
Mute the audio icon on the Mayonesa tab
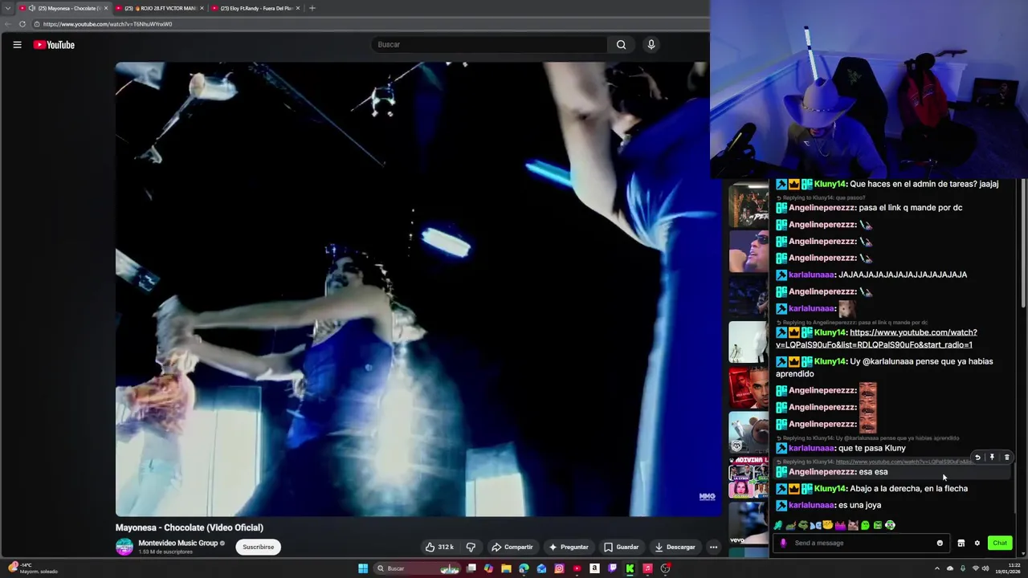click(x=32, y=8)
